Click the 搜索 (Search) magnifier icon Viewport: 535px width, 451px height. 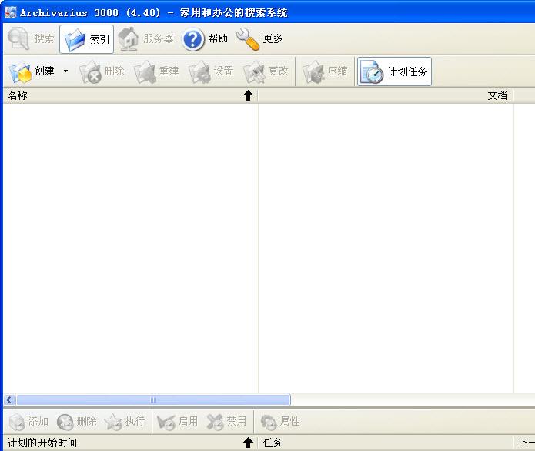[x=18, y=38]
